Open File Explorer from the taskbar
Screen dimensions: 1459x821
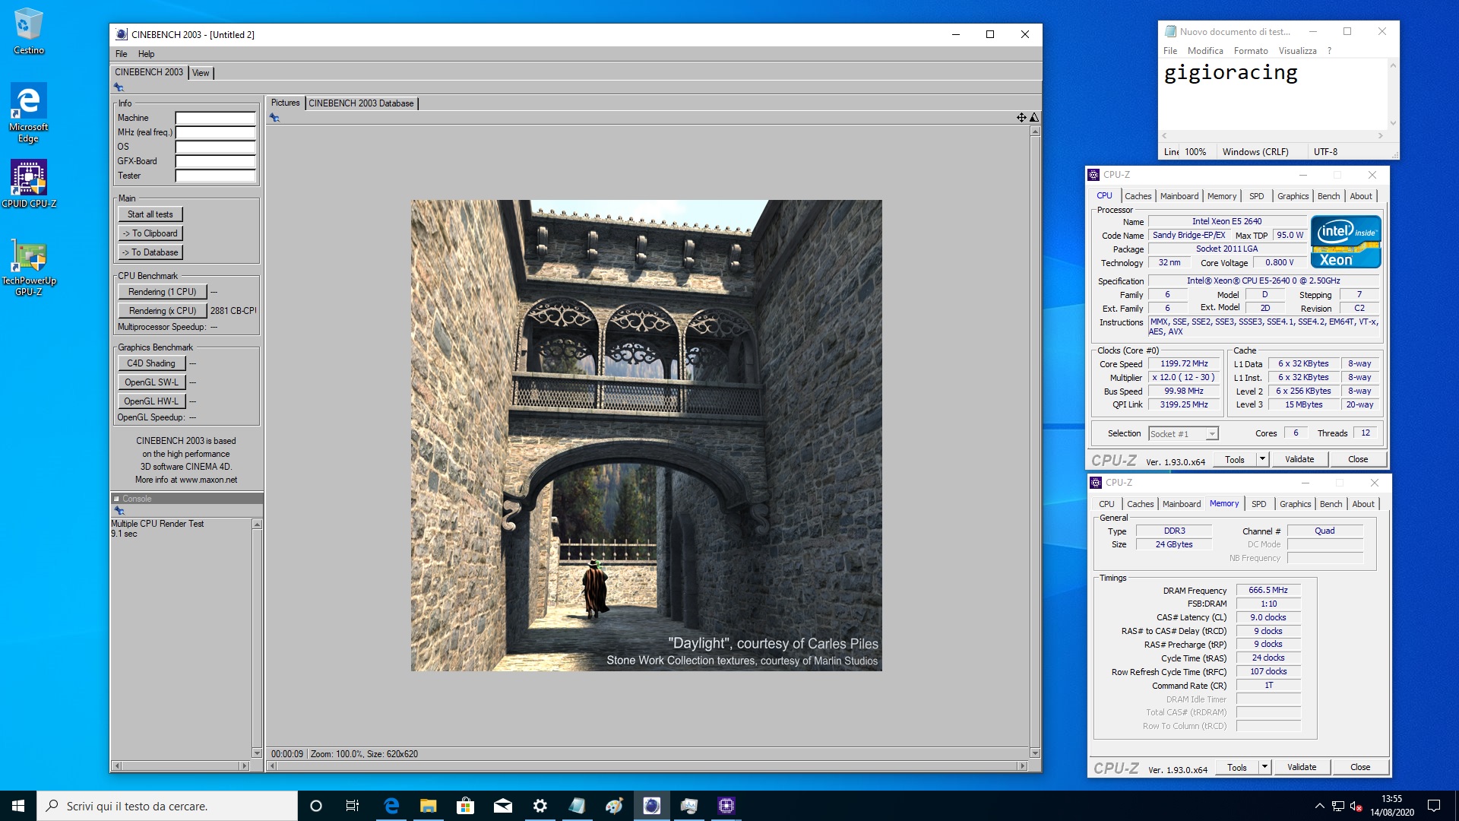point(429,806)
